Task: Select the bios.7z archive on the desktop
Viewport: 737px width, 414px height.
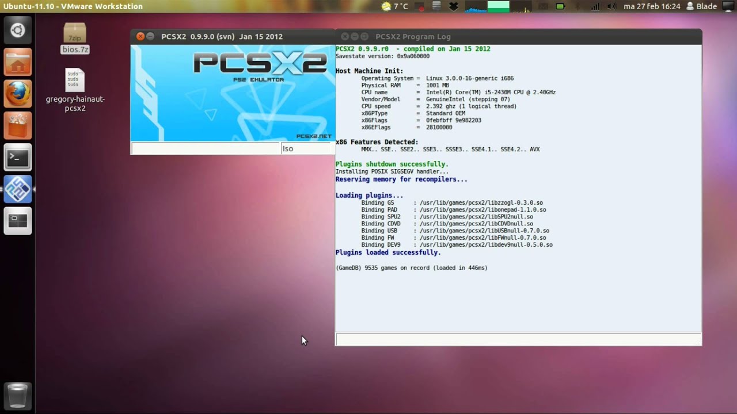Action: (75, 39)
